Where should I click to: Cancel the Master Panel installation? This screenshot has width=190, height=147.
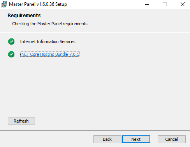pyautogui.click(x=172, y=139)
